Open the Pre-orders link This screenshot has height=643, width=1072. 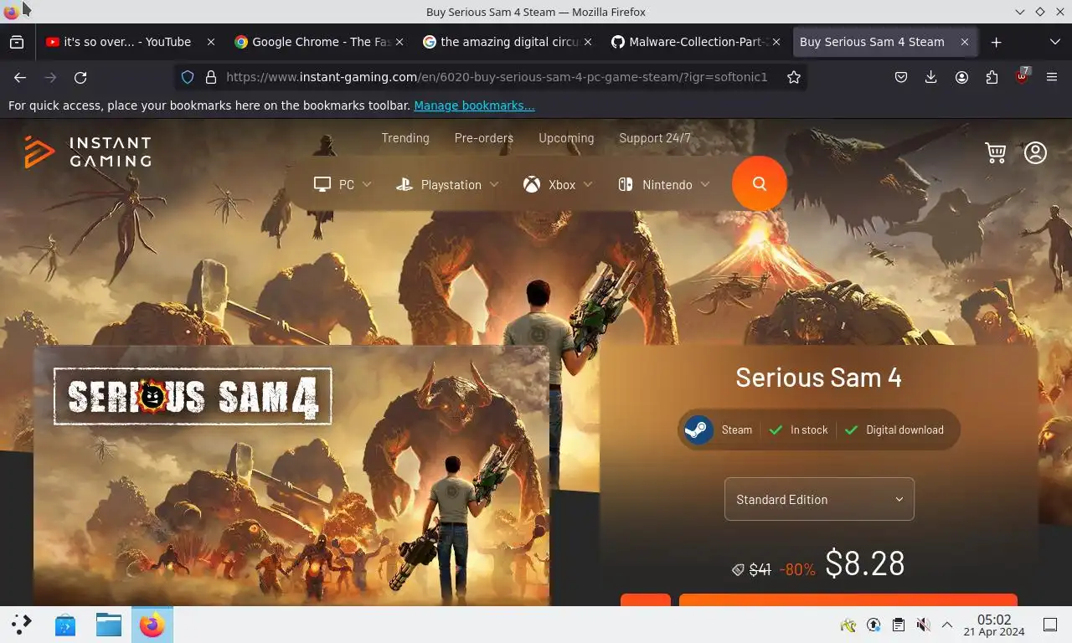pyautogui.click(x=484, y=138)
